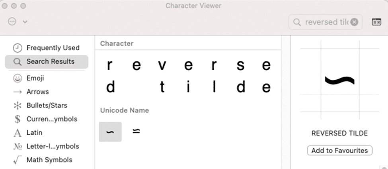This screenshot has height=169, width=388.
Task: Open the Emoji category
Action: tap(35, 78)
